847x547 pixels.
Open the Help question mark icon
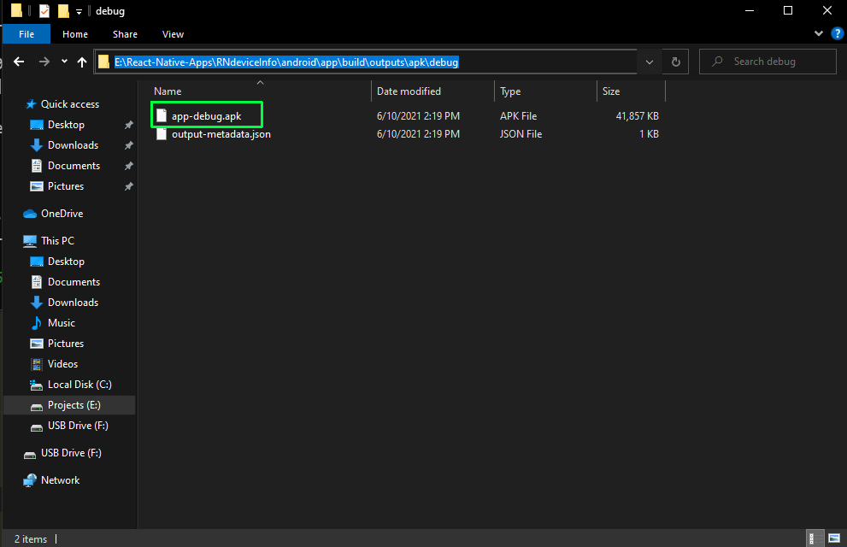[x=837, y=34]
